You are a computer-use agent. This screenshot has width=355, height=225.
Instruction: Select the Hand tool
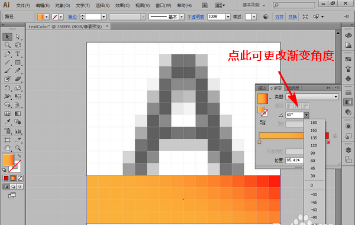tap(7, 148)
